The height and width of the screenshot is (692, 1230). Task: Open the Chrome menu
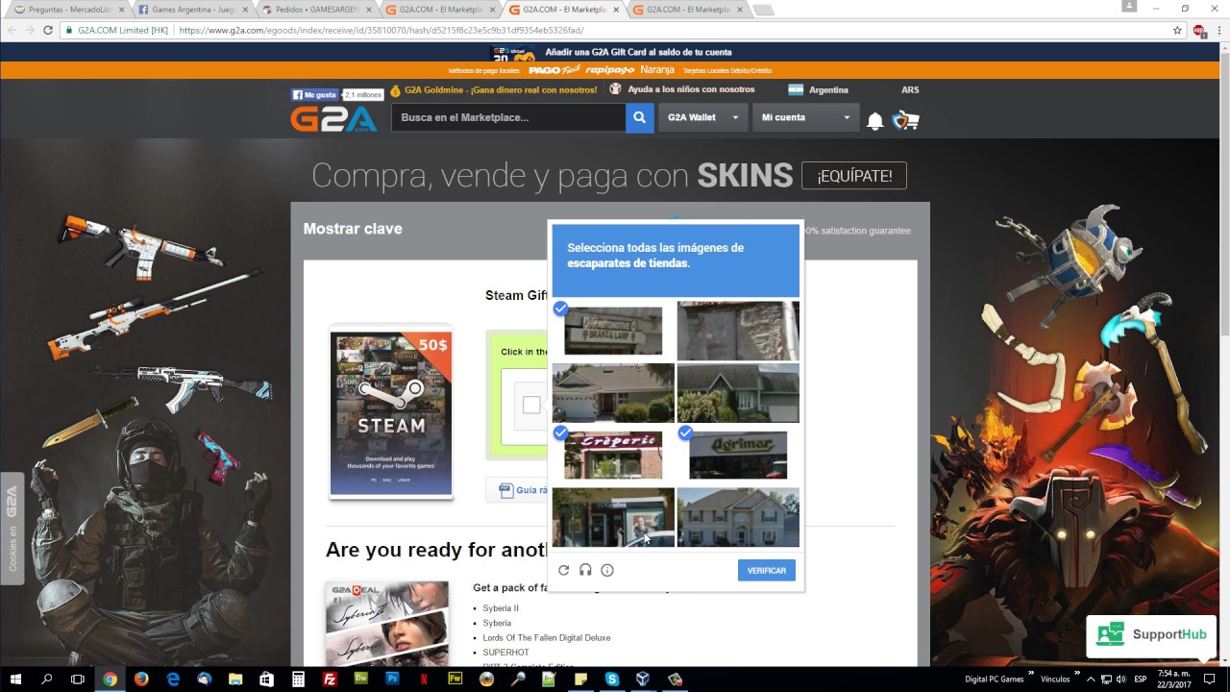click(1218, 30)
